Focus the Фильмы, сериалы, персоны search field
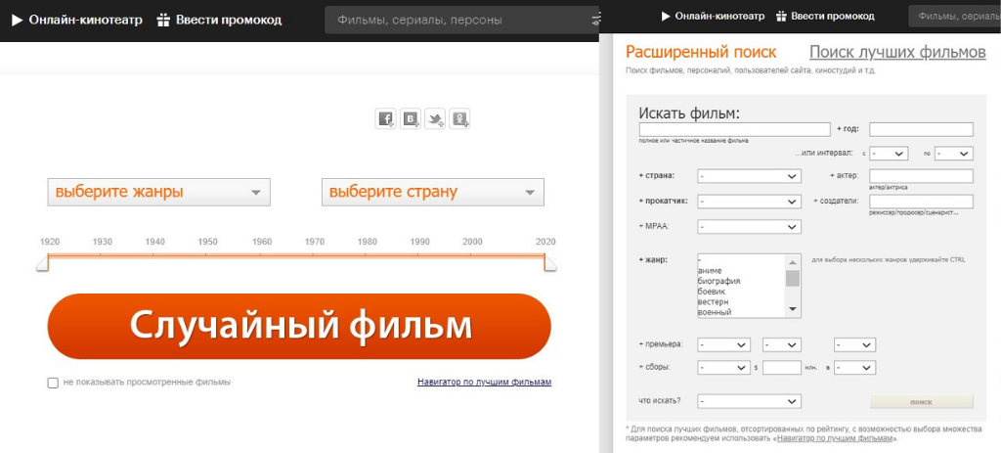 (462, 20)
